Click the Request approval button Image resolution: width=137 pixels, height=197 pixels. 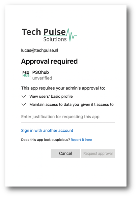[98, 154]
